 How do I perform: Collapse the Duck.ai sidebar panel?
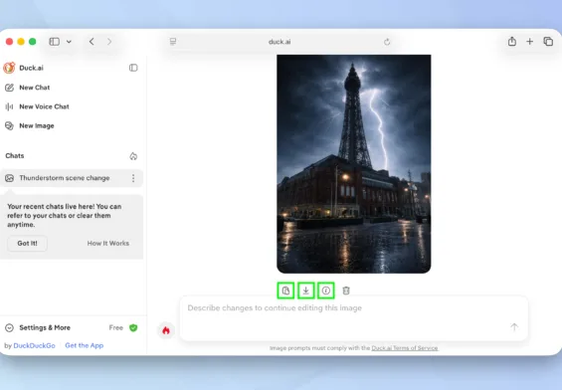pyautogui.click(x=133, y=68)
